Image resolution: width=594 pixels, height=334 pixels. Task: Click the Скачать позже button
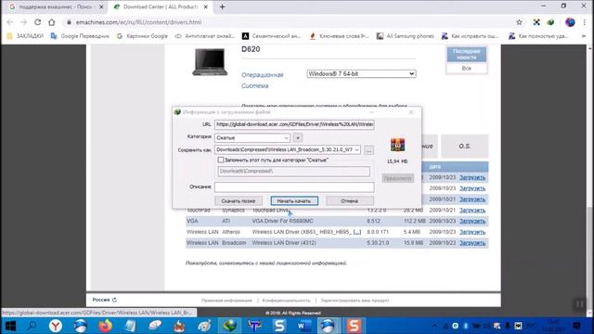point(239,200)
